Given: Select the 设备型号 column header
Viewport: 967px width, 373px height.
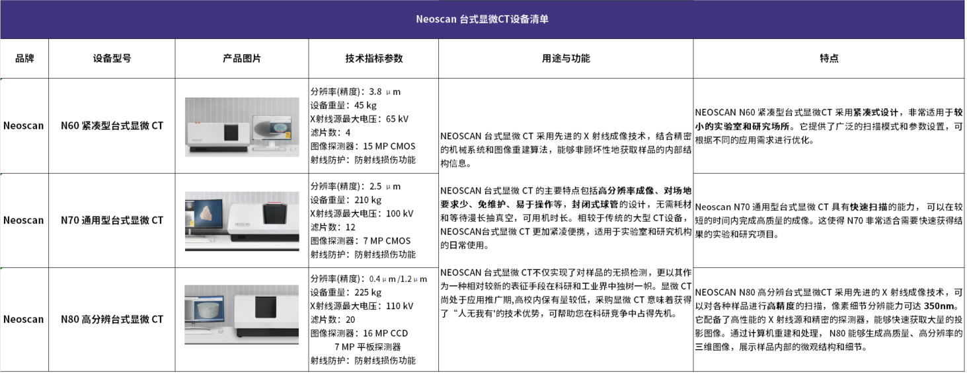Looking at the screenshot, I should pos(112,58).
